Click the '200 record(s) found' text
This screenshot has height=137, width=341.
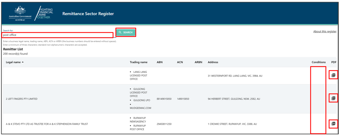coord(15,54)
